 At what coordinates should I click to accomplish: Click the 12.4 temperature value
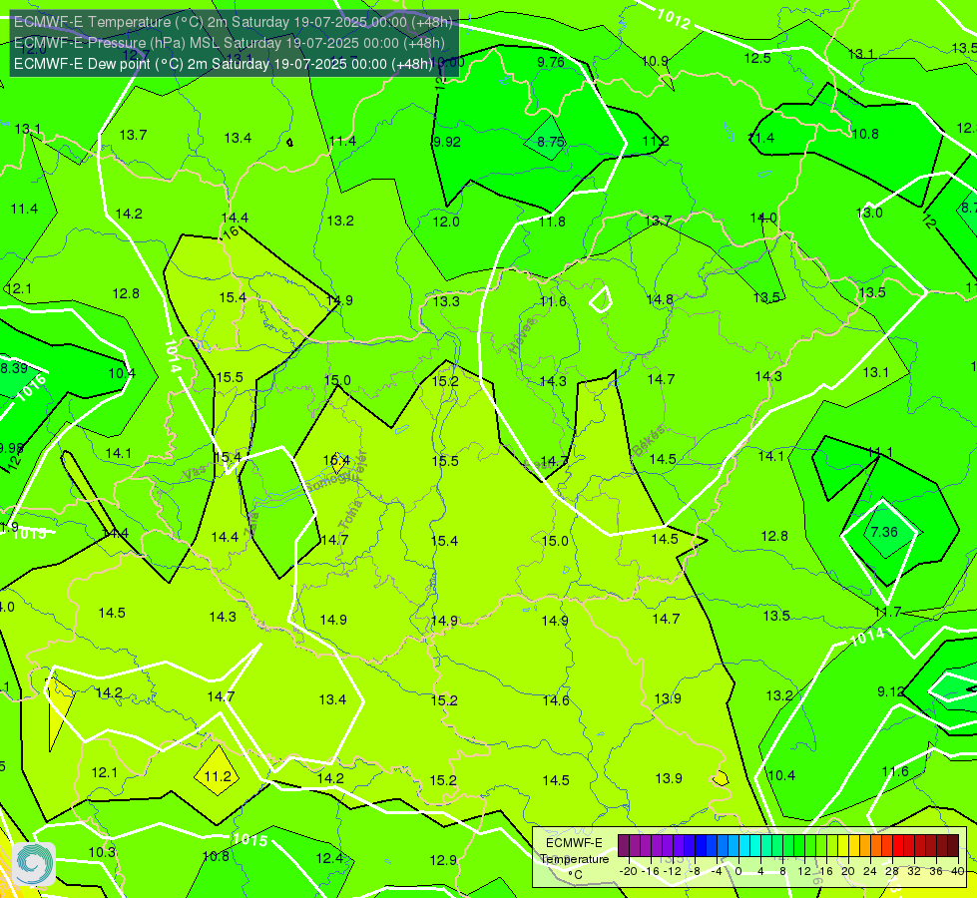[x=329, y=858]
